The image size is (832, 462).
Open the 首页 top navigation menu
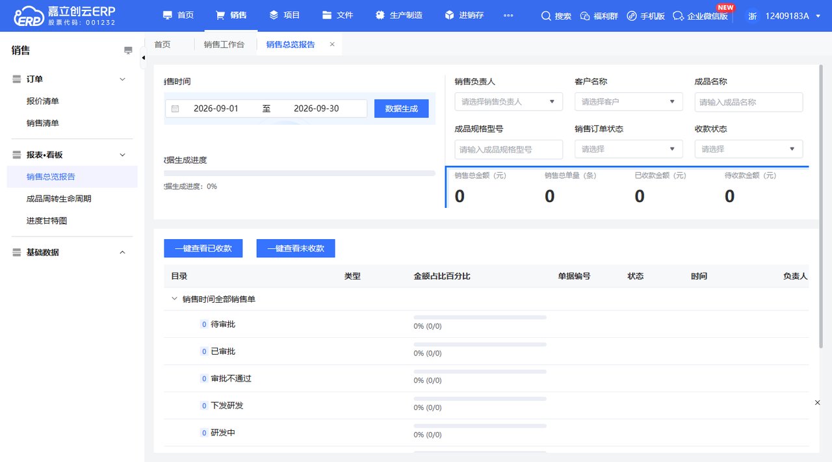(x=178, y=15)
